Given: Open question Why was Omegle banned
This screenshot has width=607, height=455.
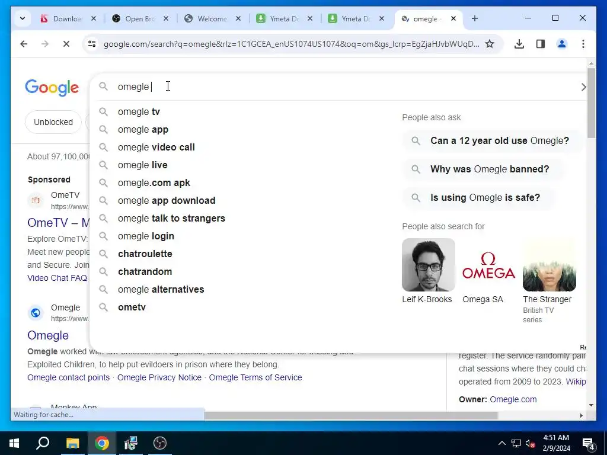Looking at the screenshot, I should (x=483, y=169).
